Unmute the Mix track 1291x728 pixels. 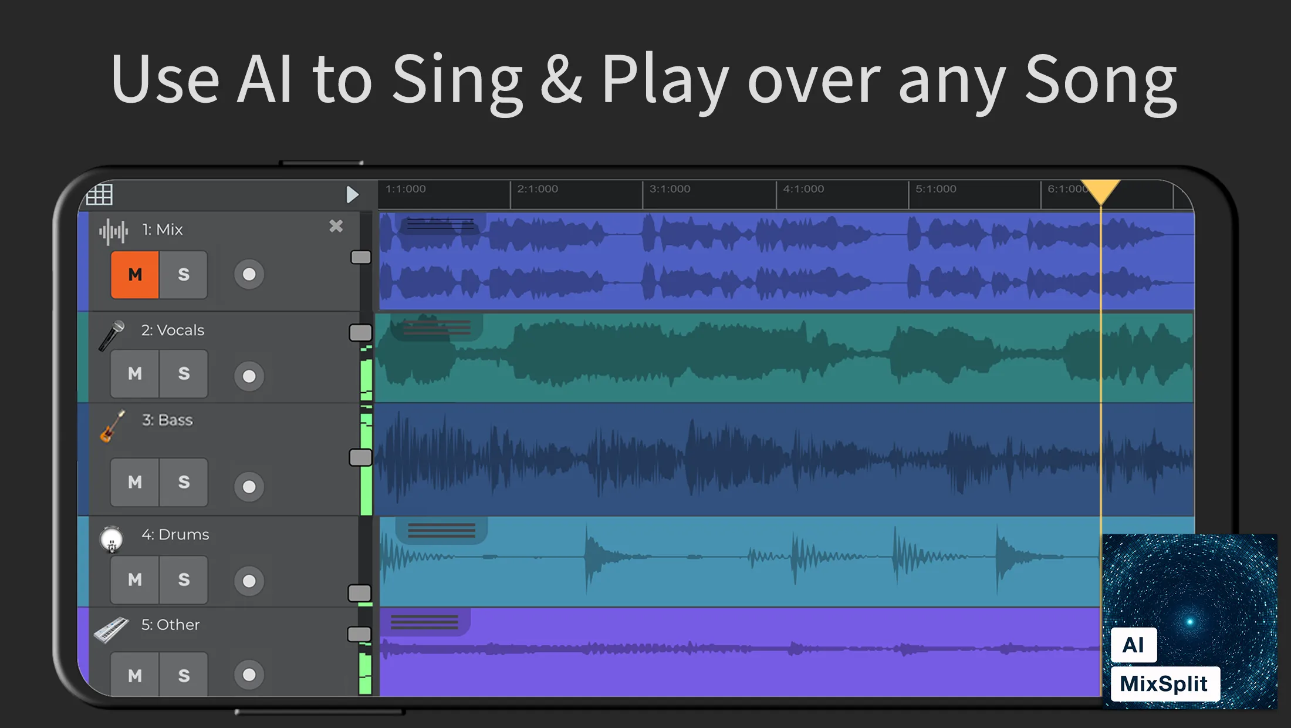pos(134,274)
